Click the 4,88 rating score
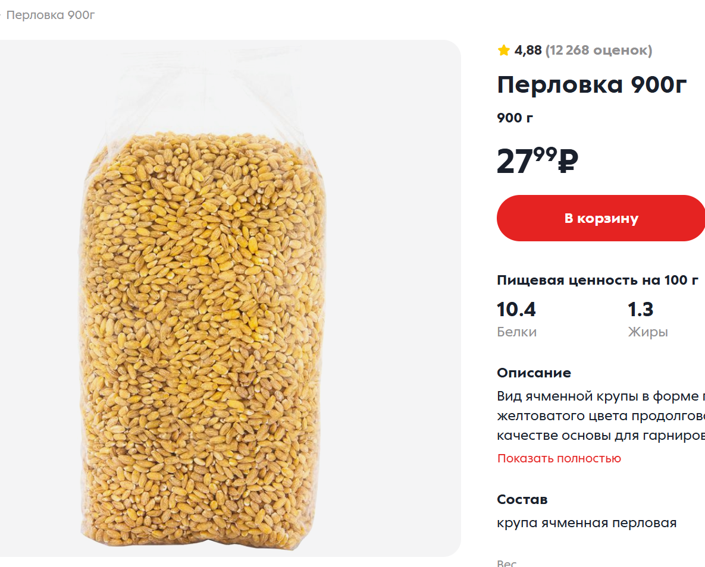The height and width of the screenshot is (567, 705). (x=528, y=51)
